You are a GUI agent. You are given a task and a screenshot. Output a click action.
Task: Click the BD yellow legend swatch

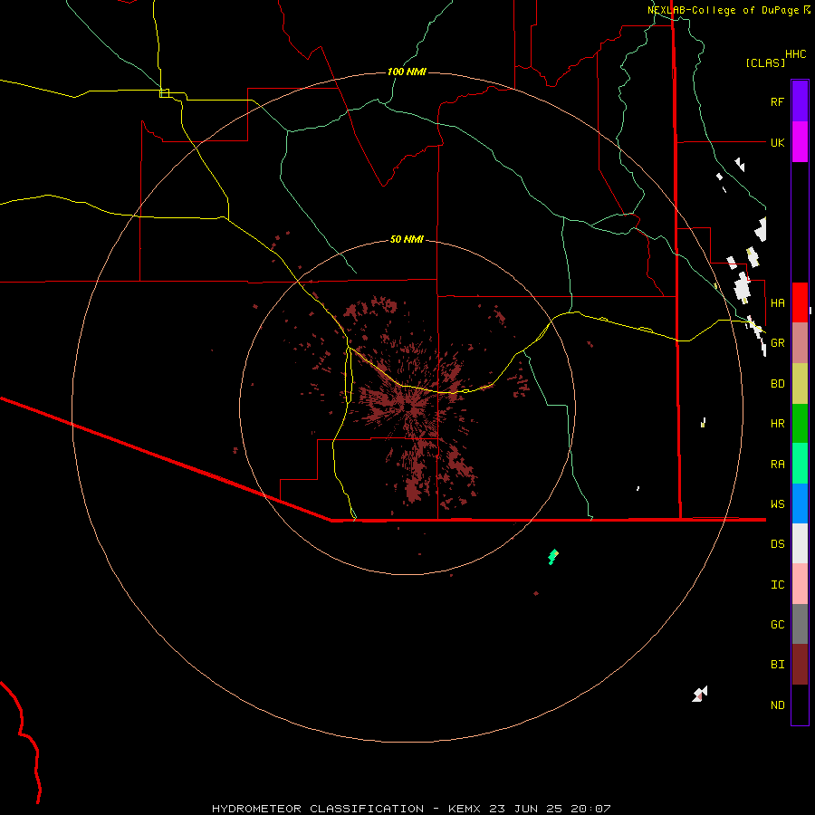pyautogui.click(x=800, y=383)
